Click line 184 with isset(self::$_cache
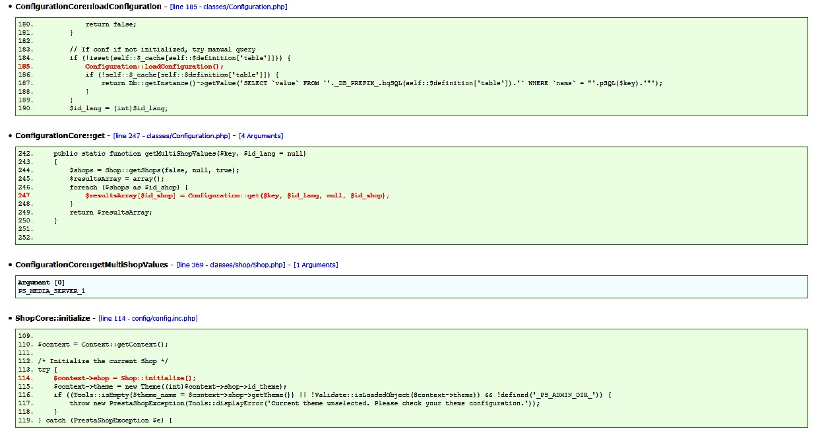Screen dimensions: 820x433 click(179, 58)
